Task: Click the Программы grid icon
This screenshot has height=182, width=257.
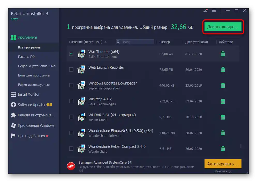Action: (13, 38)
